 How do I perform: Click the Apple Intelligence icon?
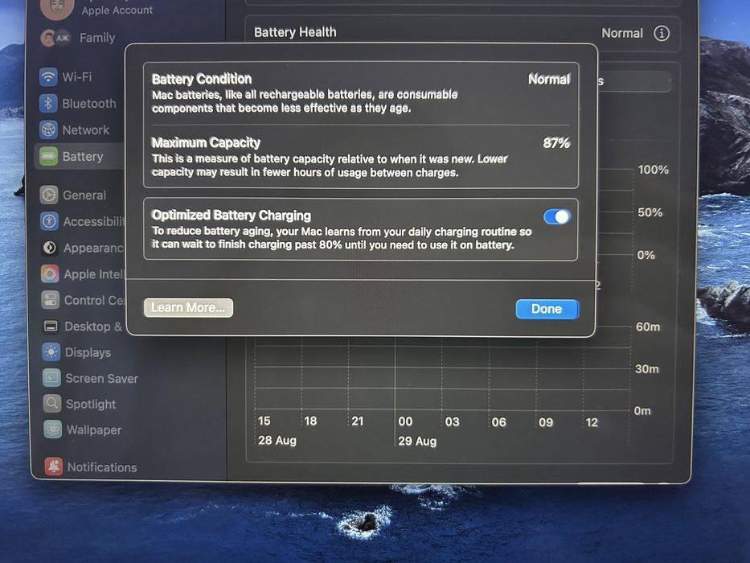pos(50,273)
